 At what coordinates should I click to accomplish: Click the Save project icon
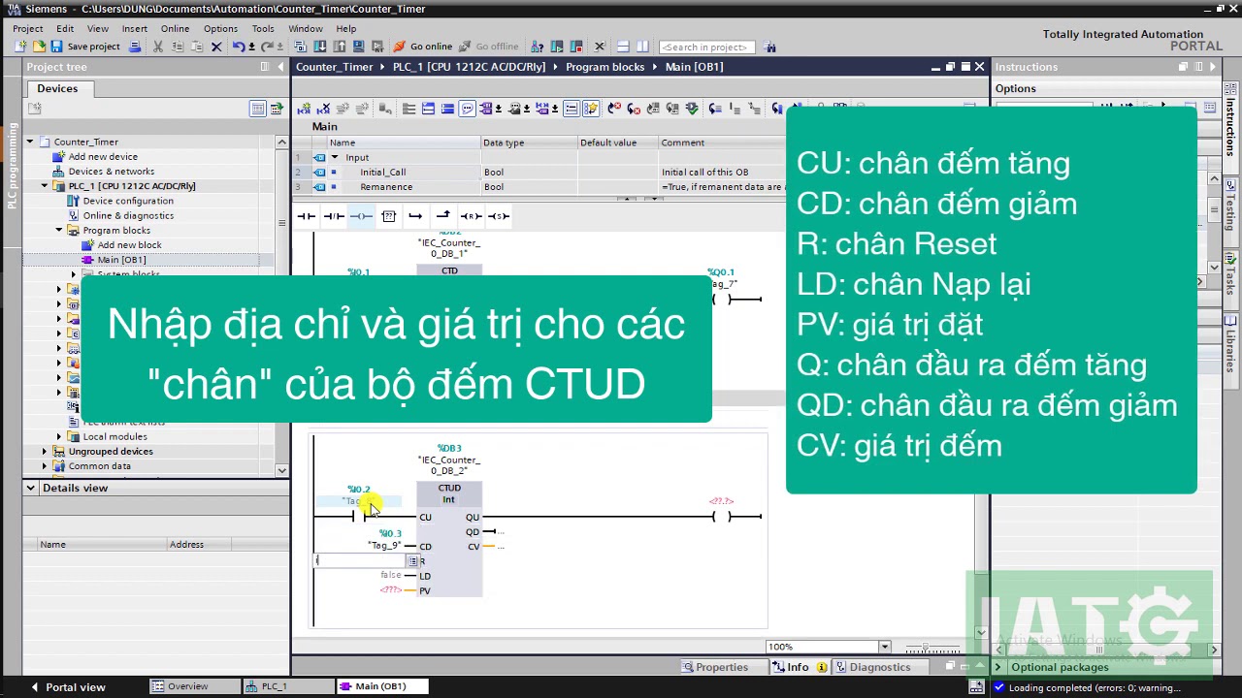pos(56,47)
